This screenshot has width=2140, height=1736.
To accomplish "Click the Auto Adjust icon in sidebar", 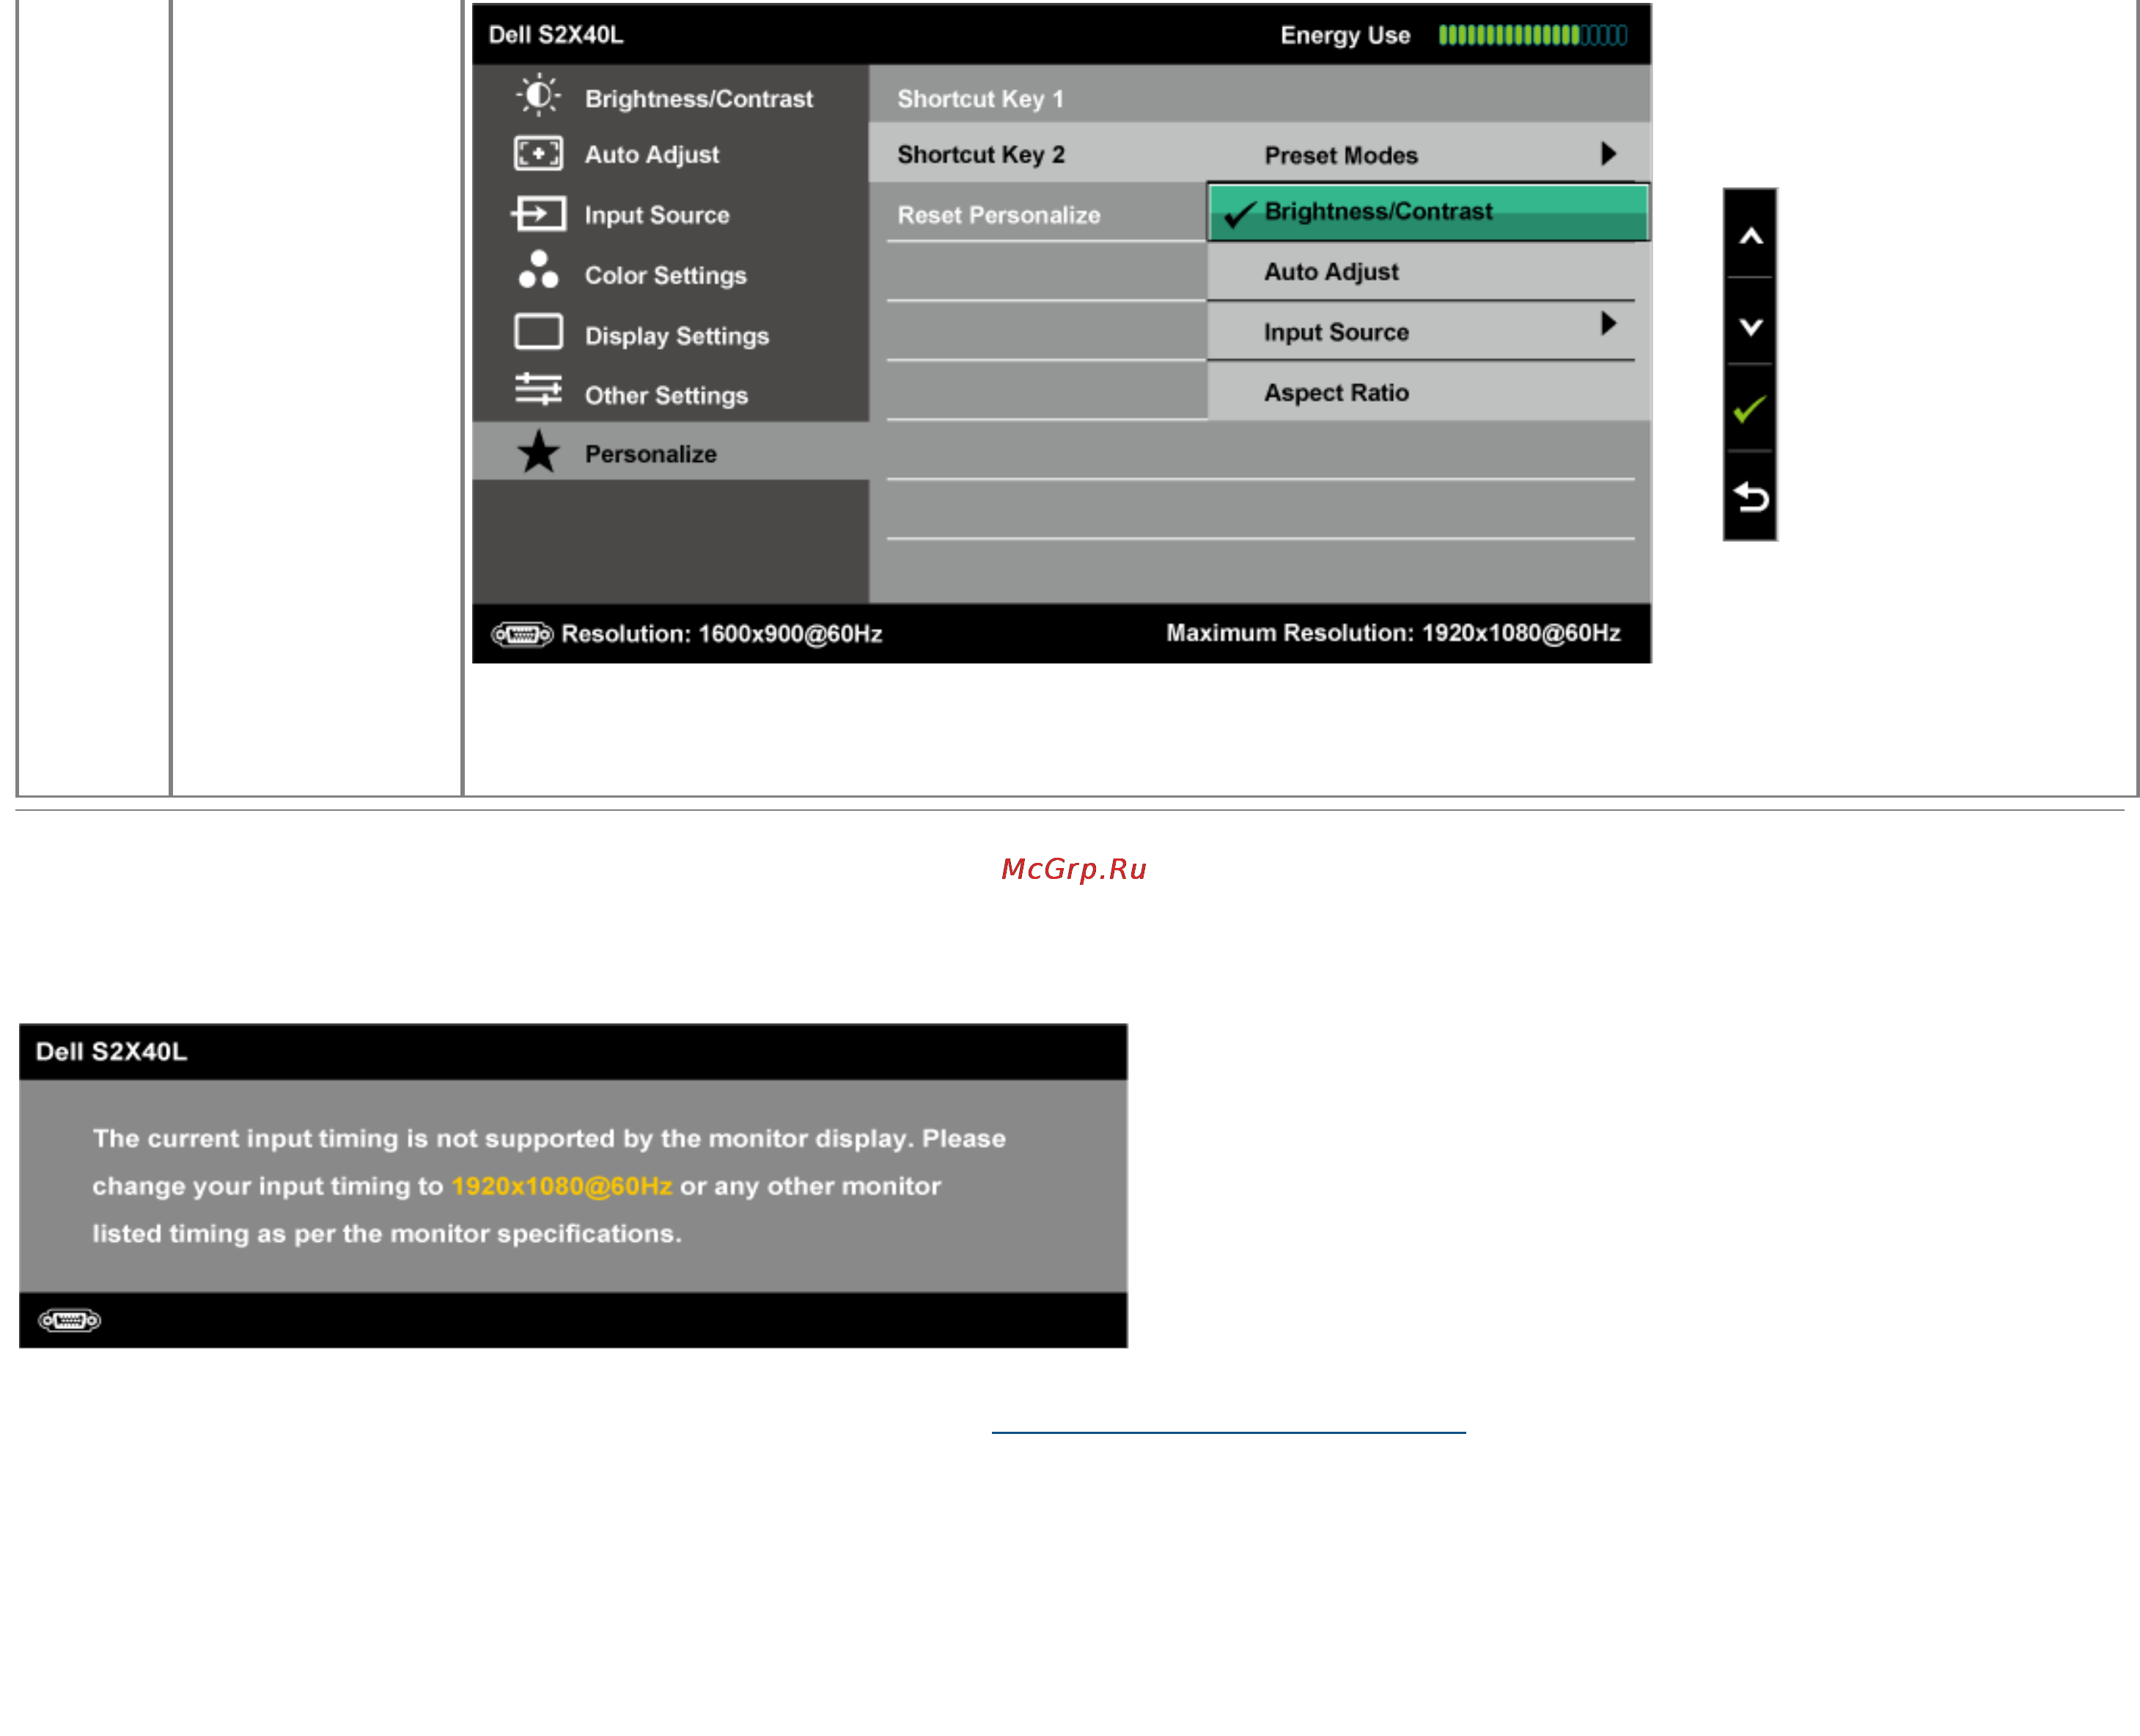I will [538, 154].
